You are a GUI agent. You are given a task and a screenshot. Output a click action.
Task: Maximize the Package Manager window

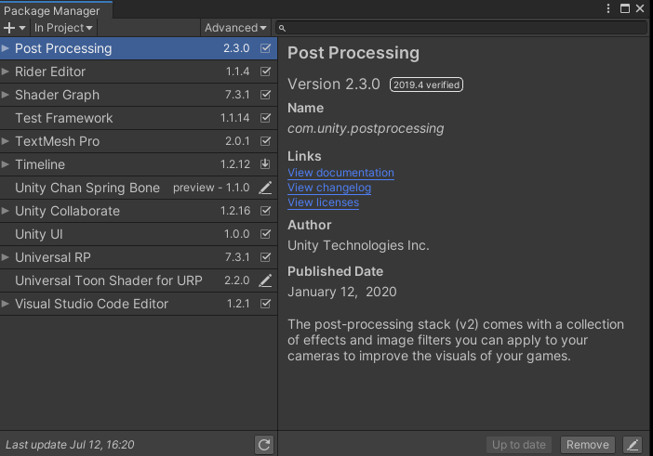pyautogui.click(x=625, y=8)
